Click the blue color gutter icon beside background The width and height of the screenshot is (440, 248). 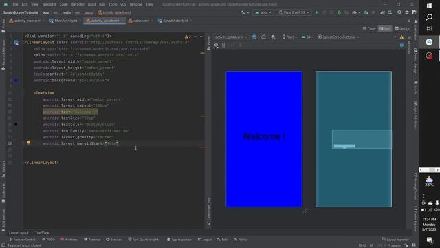point(16,81)
